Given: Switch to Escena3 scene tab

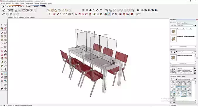Looking at the screenshot, I should [21, 17].
